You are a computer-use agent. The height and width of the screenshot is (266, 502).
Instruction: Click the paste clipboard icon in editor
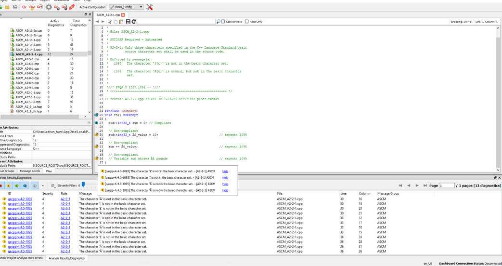tap(121, 22)
